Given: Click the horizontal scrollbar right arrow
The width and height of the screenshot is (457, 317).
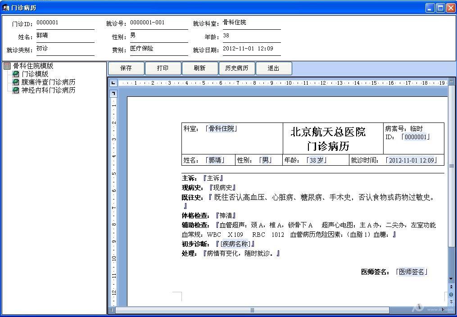Looking at the screenshot, I should click(x=443, y=310).
